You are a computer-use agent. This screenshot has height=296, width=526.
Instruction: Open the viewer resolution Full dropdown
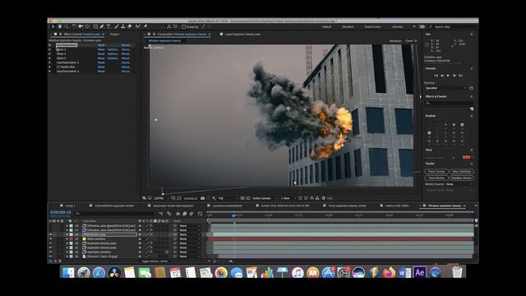pyautogui.click(x=228, y=198)
